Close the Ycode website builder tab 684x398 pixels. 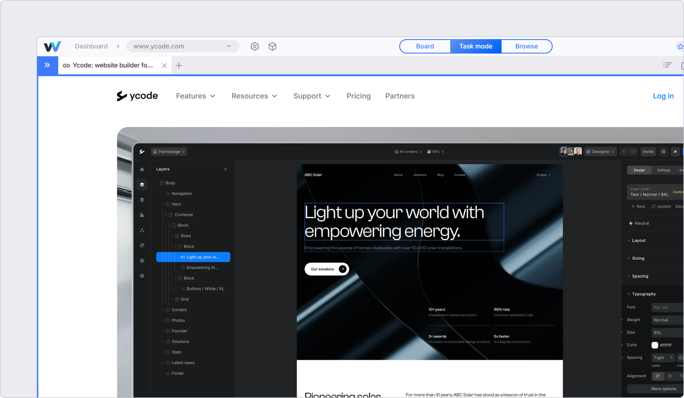point(164,65)
